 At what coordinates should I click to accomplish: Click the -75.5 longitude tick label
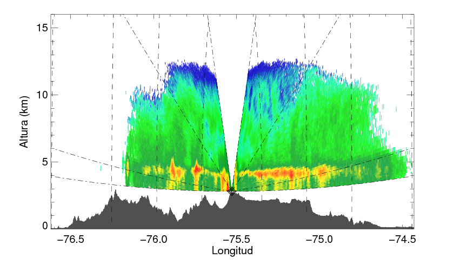click(237, 240)
